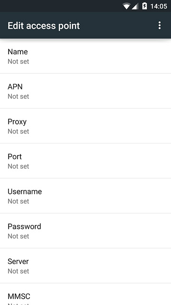Select the Server entry

[x=85, y=266]
